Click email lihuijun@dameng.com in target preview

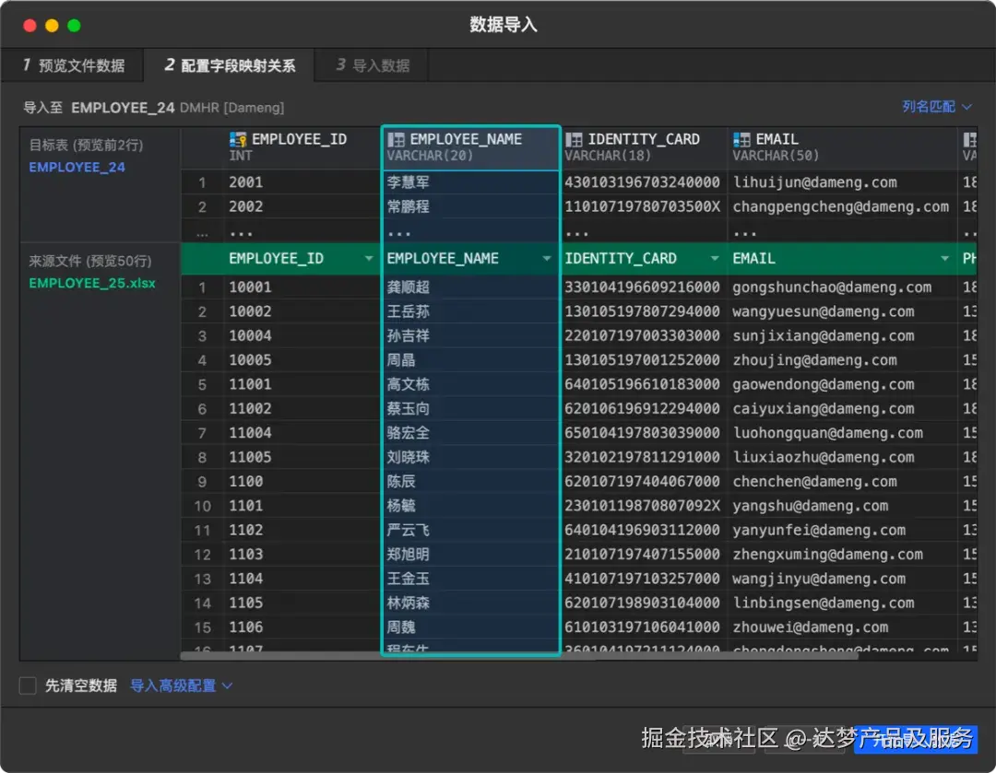(815, 182)
